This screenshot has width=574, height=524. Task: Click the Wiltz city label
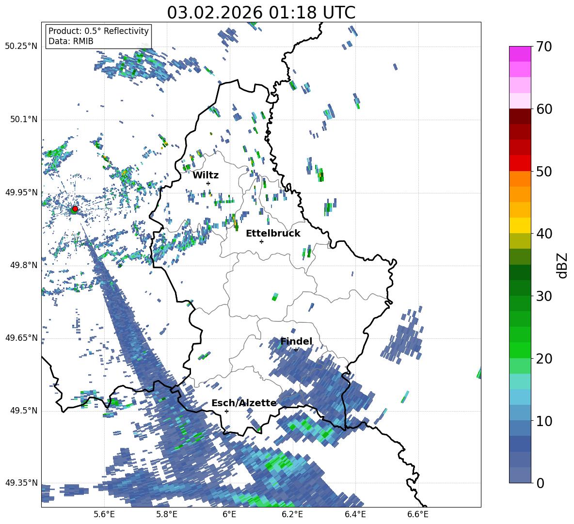pyautogui.click(x=206, y=175)
